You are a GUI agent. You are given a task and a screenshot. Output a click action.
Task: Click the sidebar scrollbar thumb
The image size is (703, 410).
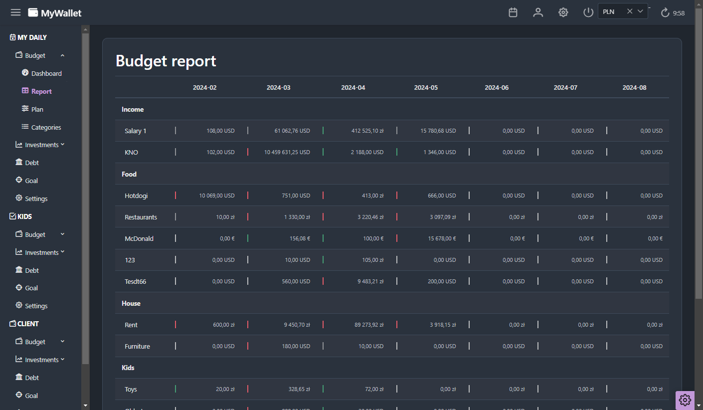coord(85,199)
